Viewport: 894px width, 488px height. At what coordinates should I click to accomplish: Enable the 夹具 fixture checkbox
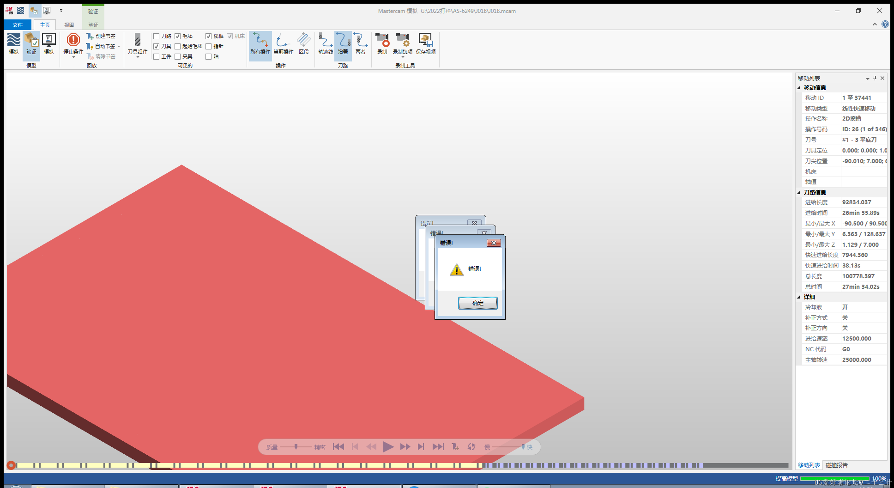(178, 56)
